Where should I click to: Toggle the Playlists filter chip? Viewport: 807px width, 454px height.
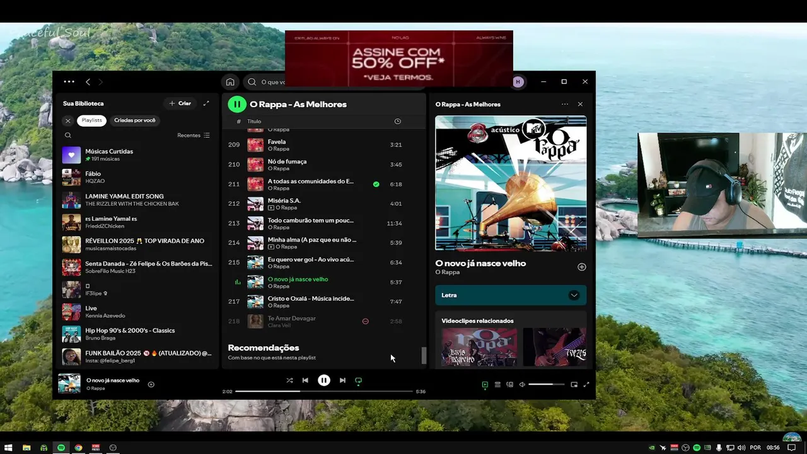click(91, 120)
